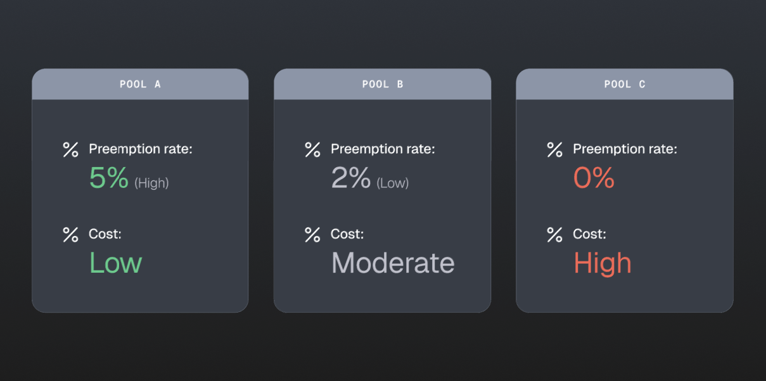The height and width of the screenshot is (381, 766).
Task: Click the red High cost text
Action: click(x=603, y=263)
